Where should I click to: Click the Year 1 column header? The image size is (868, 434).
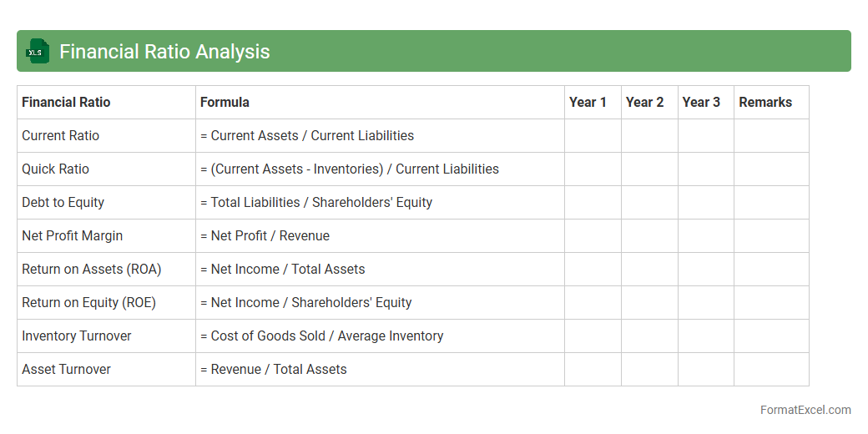point(588,103)
